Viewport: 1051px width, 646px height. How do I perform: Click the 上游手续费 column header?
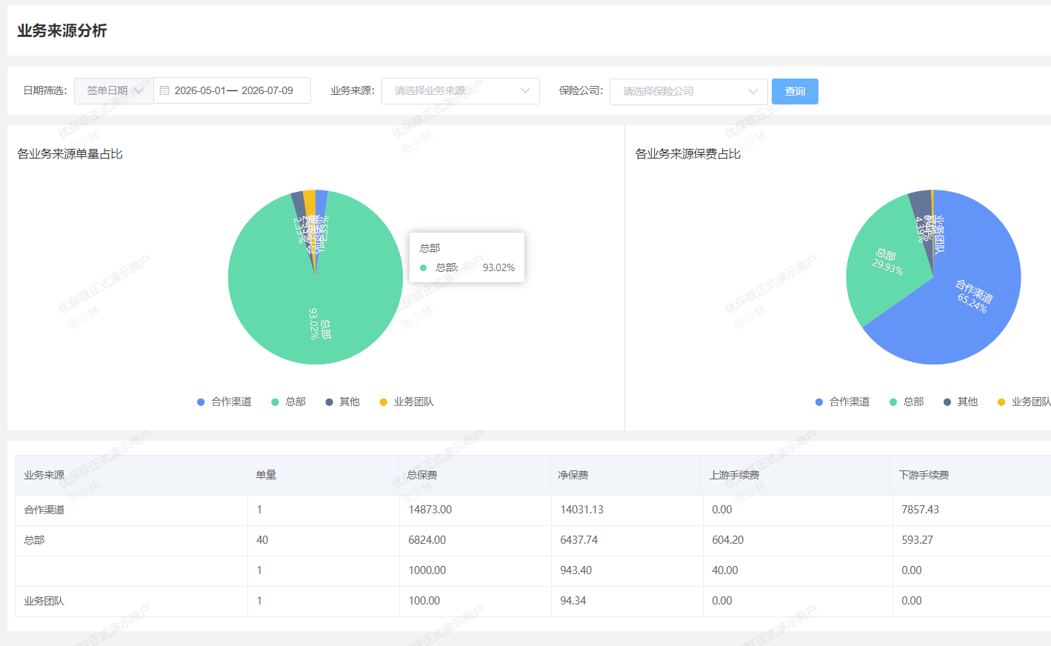pyautogui.click(x=796, y=475)
